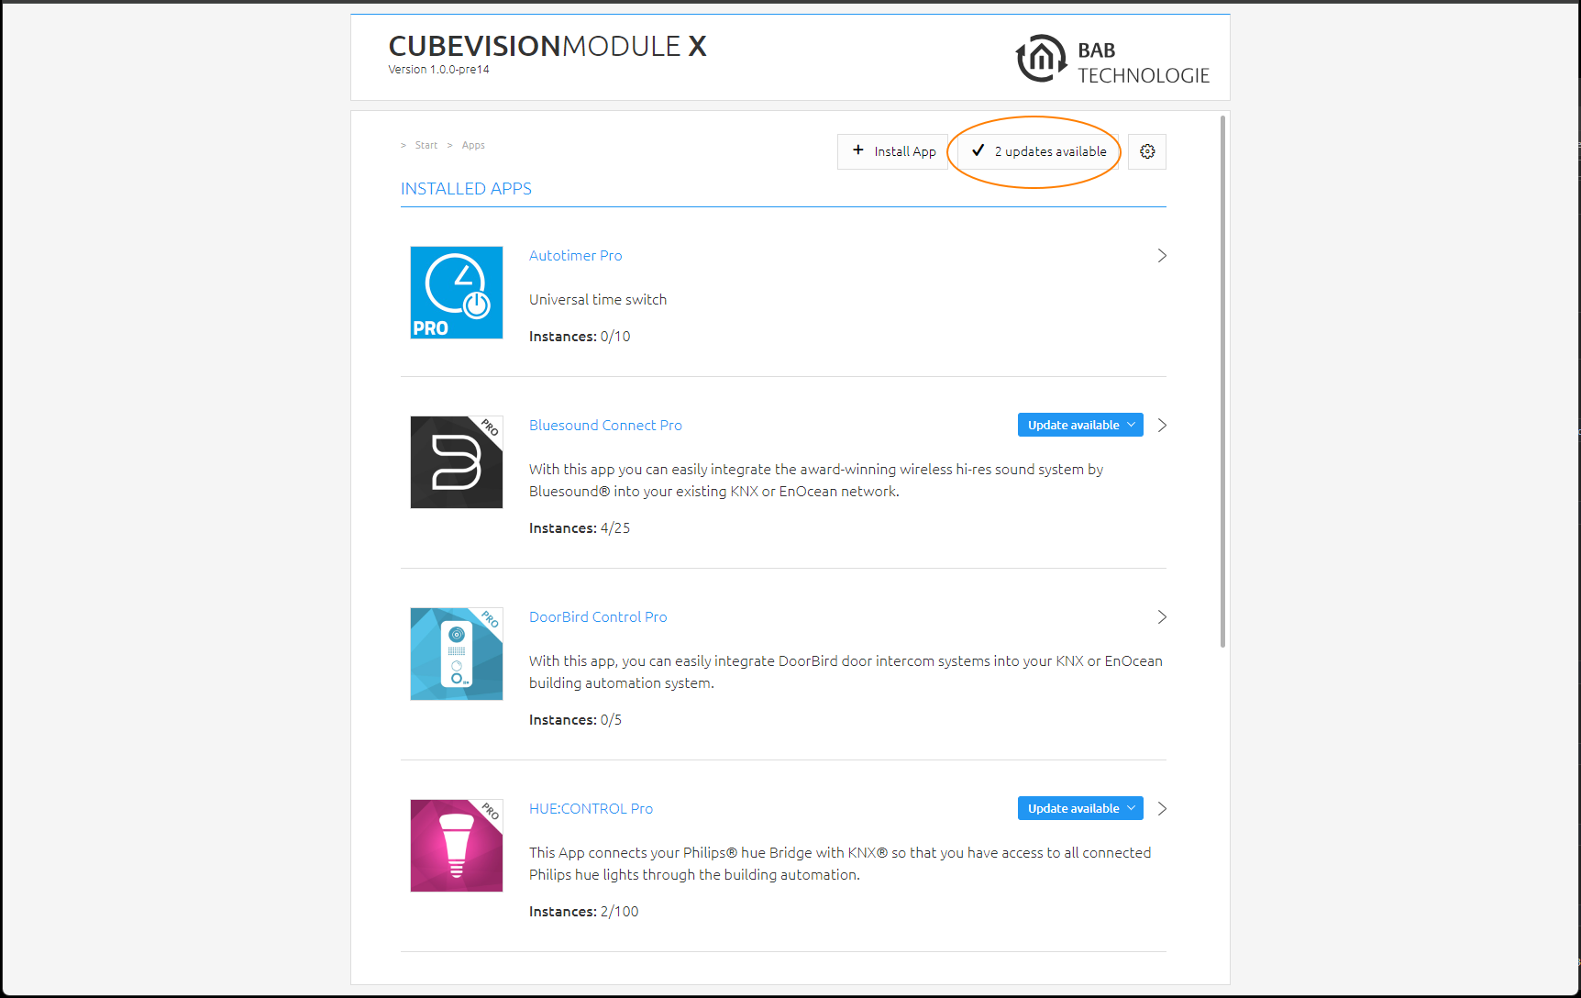This screenshot has height=998, width=1581.
Task: Click the Version 1.0.0-pre14 text
Action: (x=438, y=70)
